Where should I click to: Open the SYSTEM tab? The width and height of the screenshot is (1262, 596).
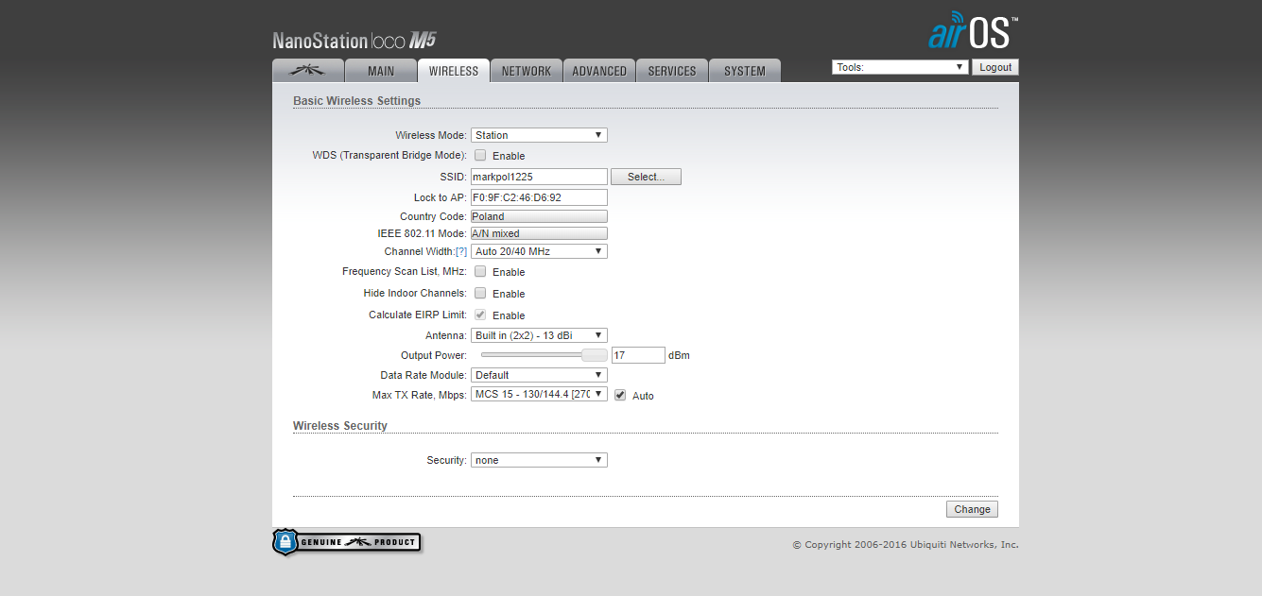click(745, 71)
